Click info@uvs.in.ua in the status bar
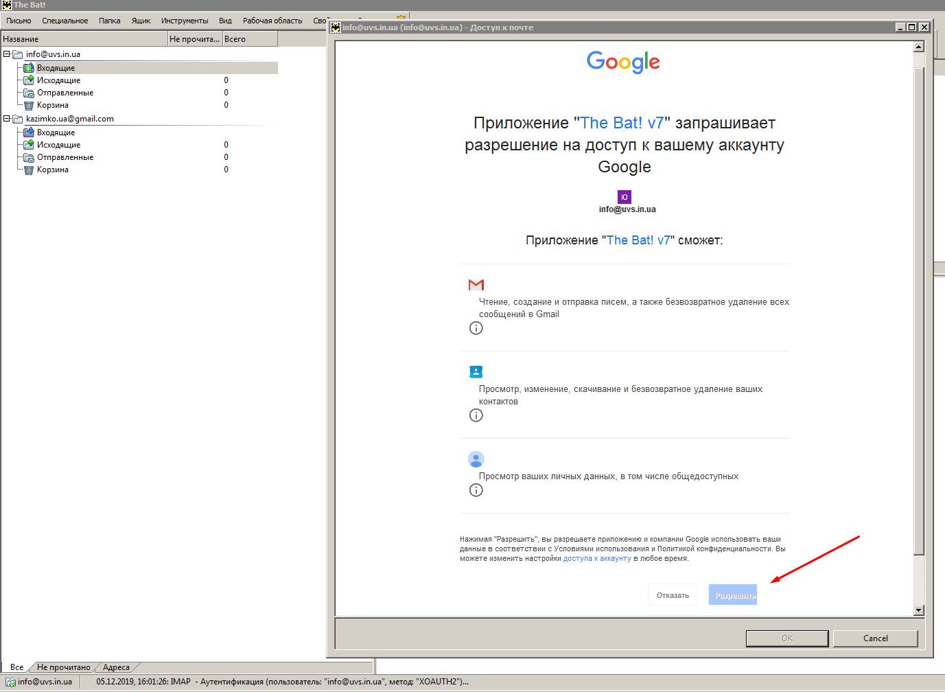 (x=45, y=682)
